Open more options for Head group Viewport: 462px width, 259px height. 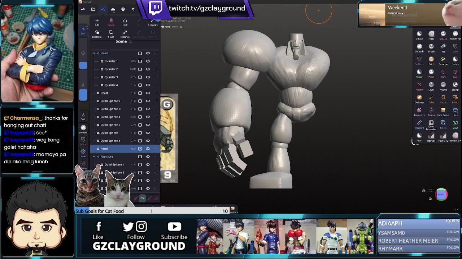pos(156,53)
